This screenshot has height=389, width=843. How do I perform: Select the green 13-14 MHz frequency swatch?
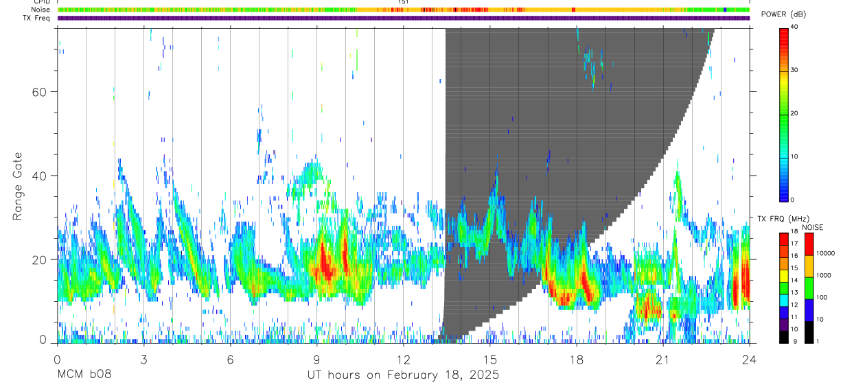coord(784,287)
